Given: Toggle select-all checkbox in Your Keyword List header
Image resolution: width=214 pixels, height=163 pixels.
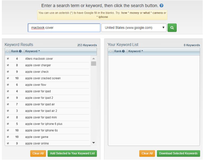Looking at the screenshot, I should coord(111,51).
